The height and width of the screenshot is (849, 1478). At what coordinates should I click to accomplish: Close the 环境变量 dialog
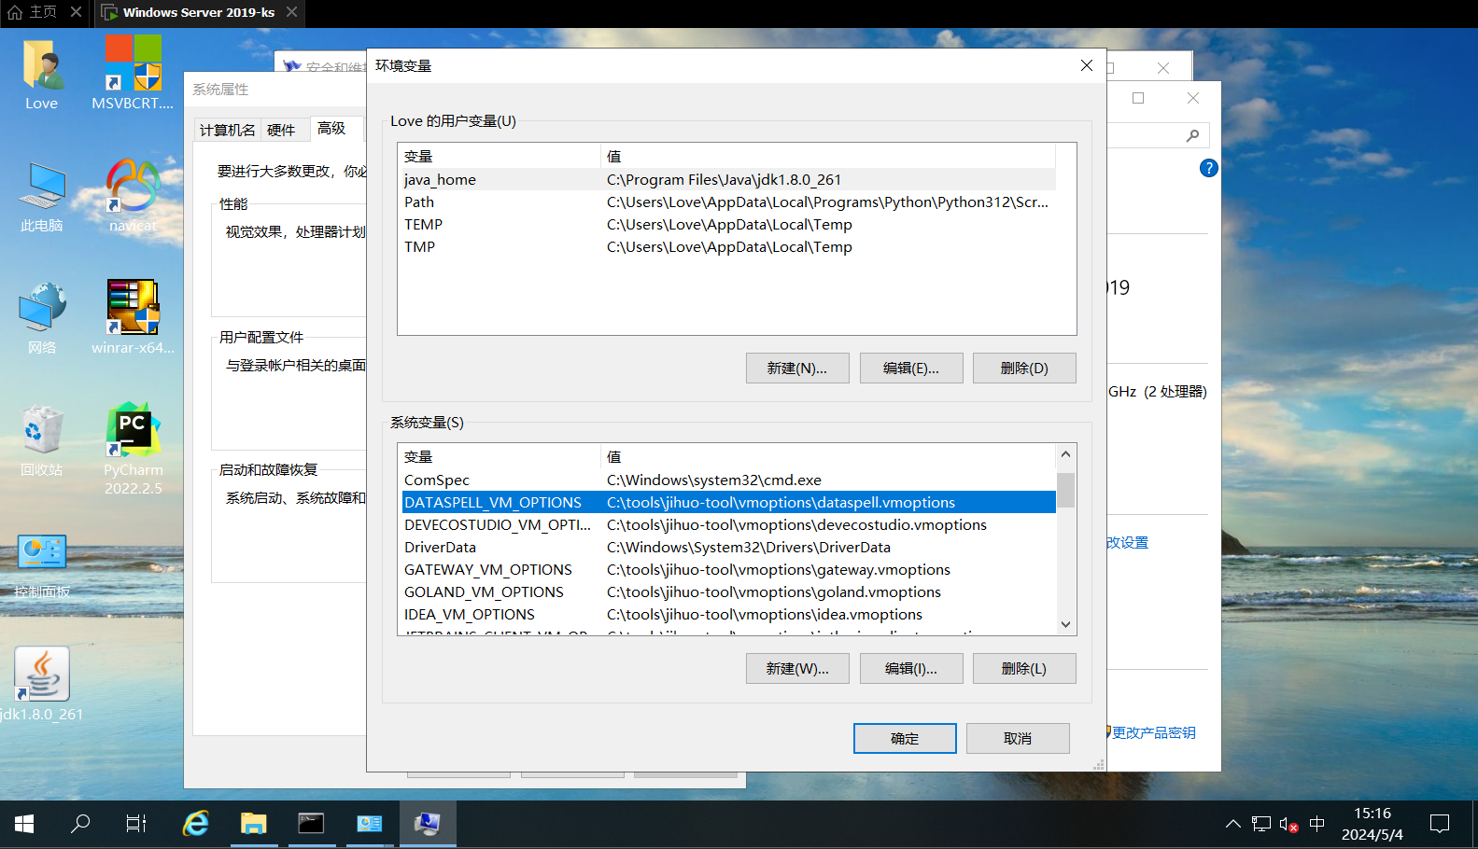coord(1086,65)
